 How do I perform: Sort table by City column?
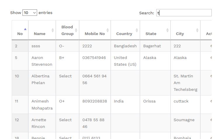pyautogui.click(x=185, y=30)
